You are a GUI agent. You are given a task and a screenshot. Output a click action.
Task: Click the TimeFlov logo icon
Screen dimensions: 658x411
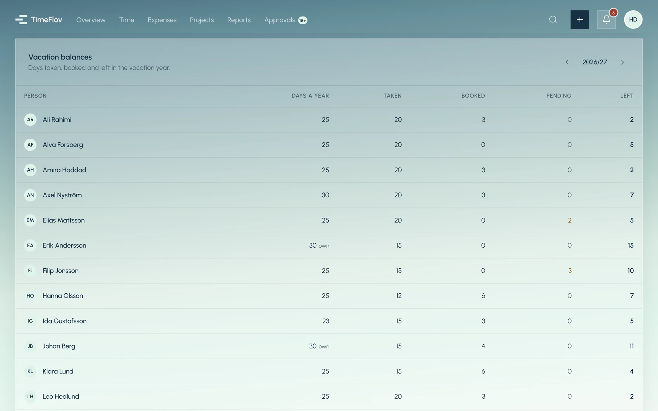pos(21,20)
